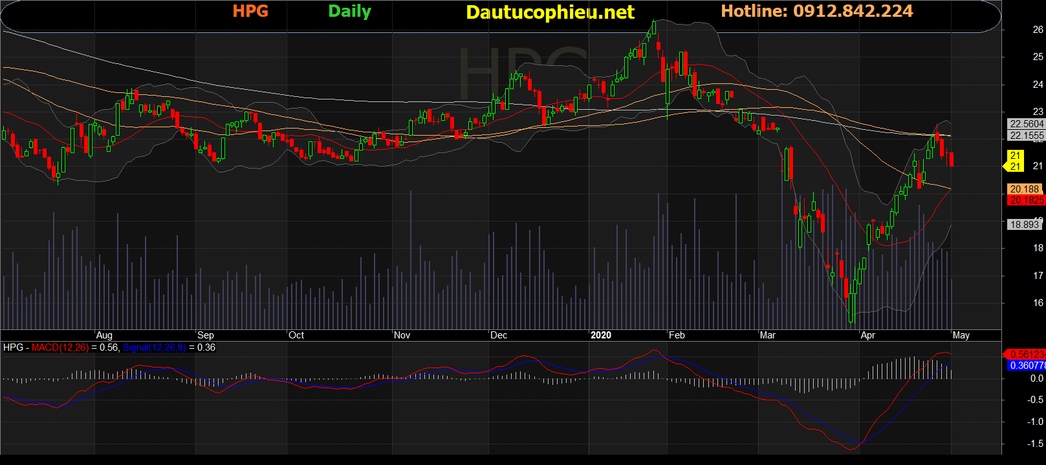Image resolution: width=1046 pixels, height=465 pixels.
Task: Open the Dautucophieu.net website link
Action: coord(550,12)
